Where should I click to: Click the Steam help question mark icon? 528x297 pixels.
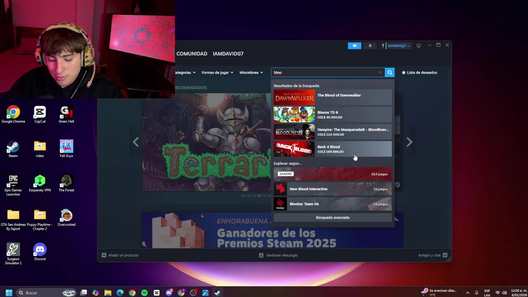(383, 46)
